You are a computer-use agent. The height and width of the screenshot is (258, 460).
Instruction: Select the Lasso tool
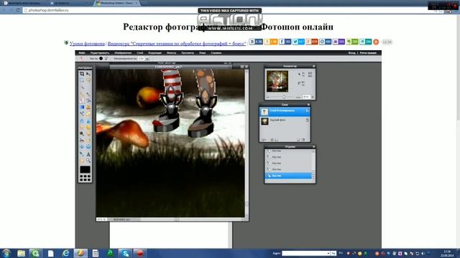pyautogui.click(x=88, y=80)
